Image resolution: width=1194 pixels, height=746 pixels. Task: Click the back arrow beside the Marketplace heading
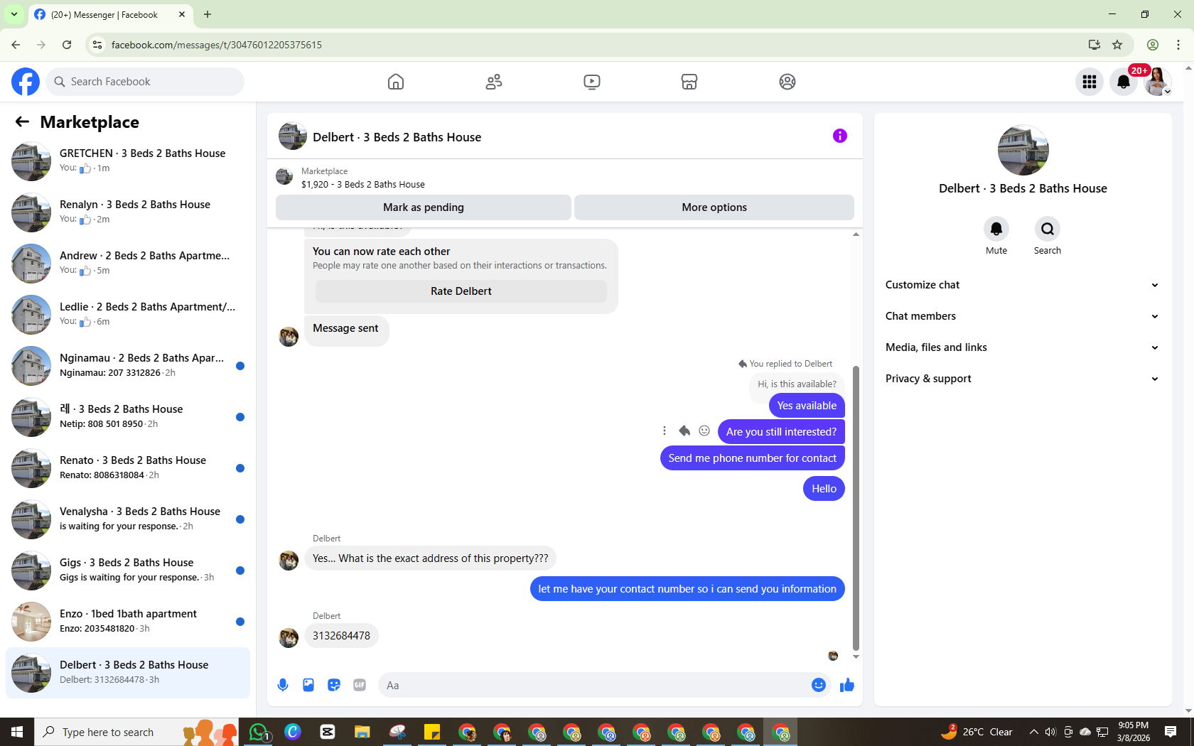[x=22, y=122]
